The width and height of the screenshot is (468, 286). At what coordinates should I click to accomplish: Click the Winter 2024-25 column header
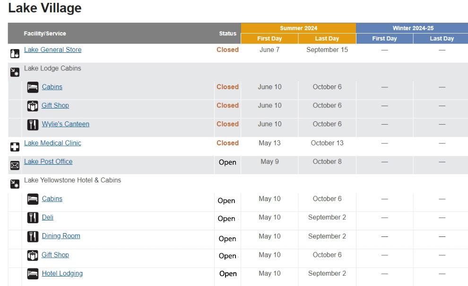click(413, 28)
